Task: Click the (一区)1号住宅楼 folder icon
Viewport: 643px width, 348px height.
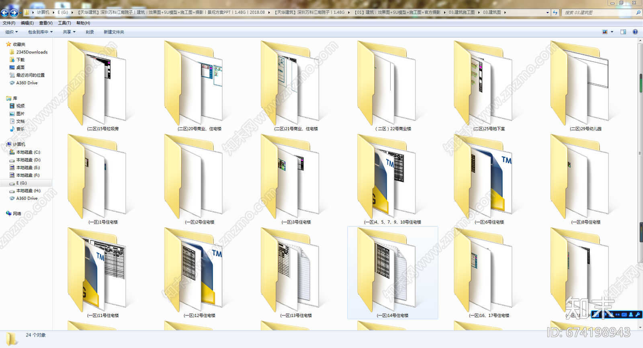Action: pos(97,177)
